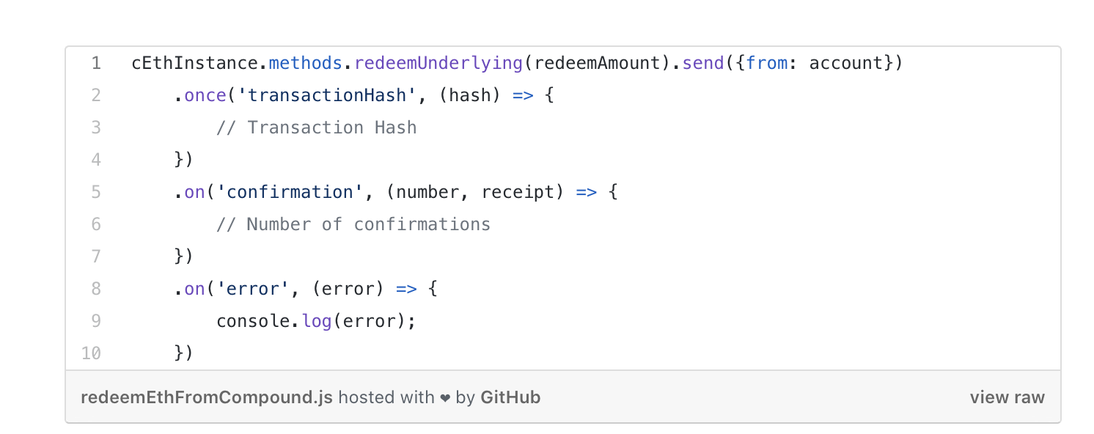Viewport: 1094px width, 434px height.
Task: Click the Transaction Hash comment
Action: click(317, 128)
